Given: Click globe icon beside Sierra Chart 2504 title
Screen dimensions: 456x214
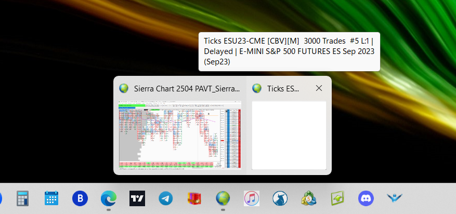Looking at the screenshot, I should tap(124, 88).
